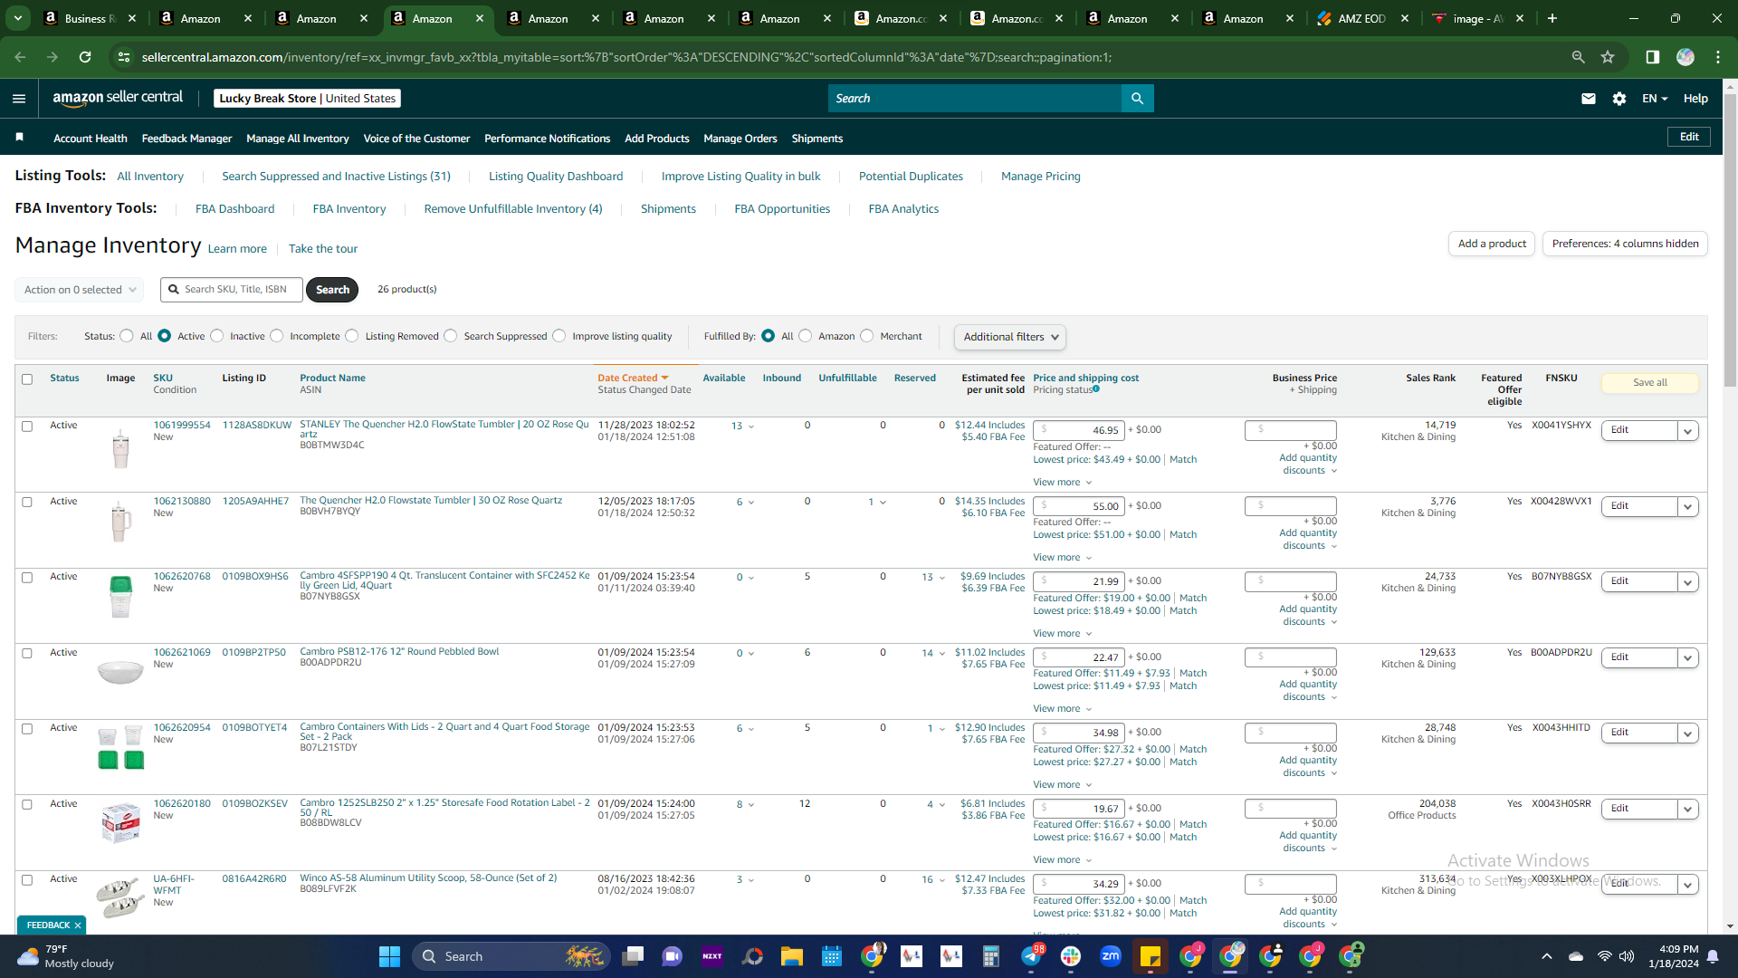Open Performance Notifications menu item
This screenshot has height=978, width=1738.
547,139
